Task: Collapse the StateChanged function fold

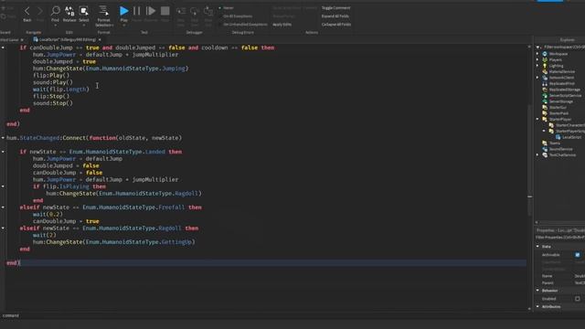Action: coord(3,138)
